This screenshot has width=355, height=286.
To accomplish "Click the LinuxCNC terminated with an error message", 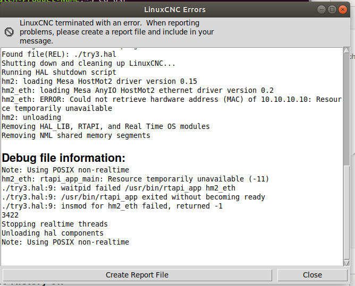I will tap(116, 32).
